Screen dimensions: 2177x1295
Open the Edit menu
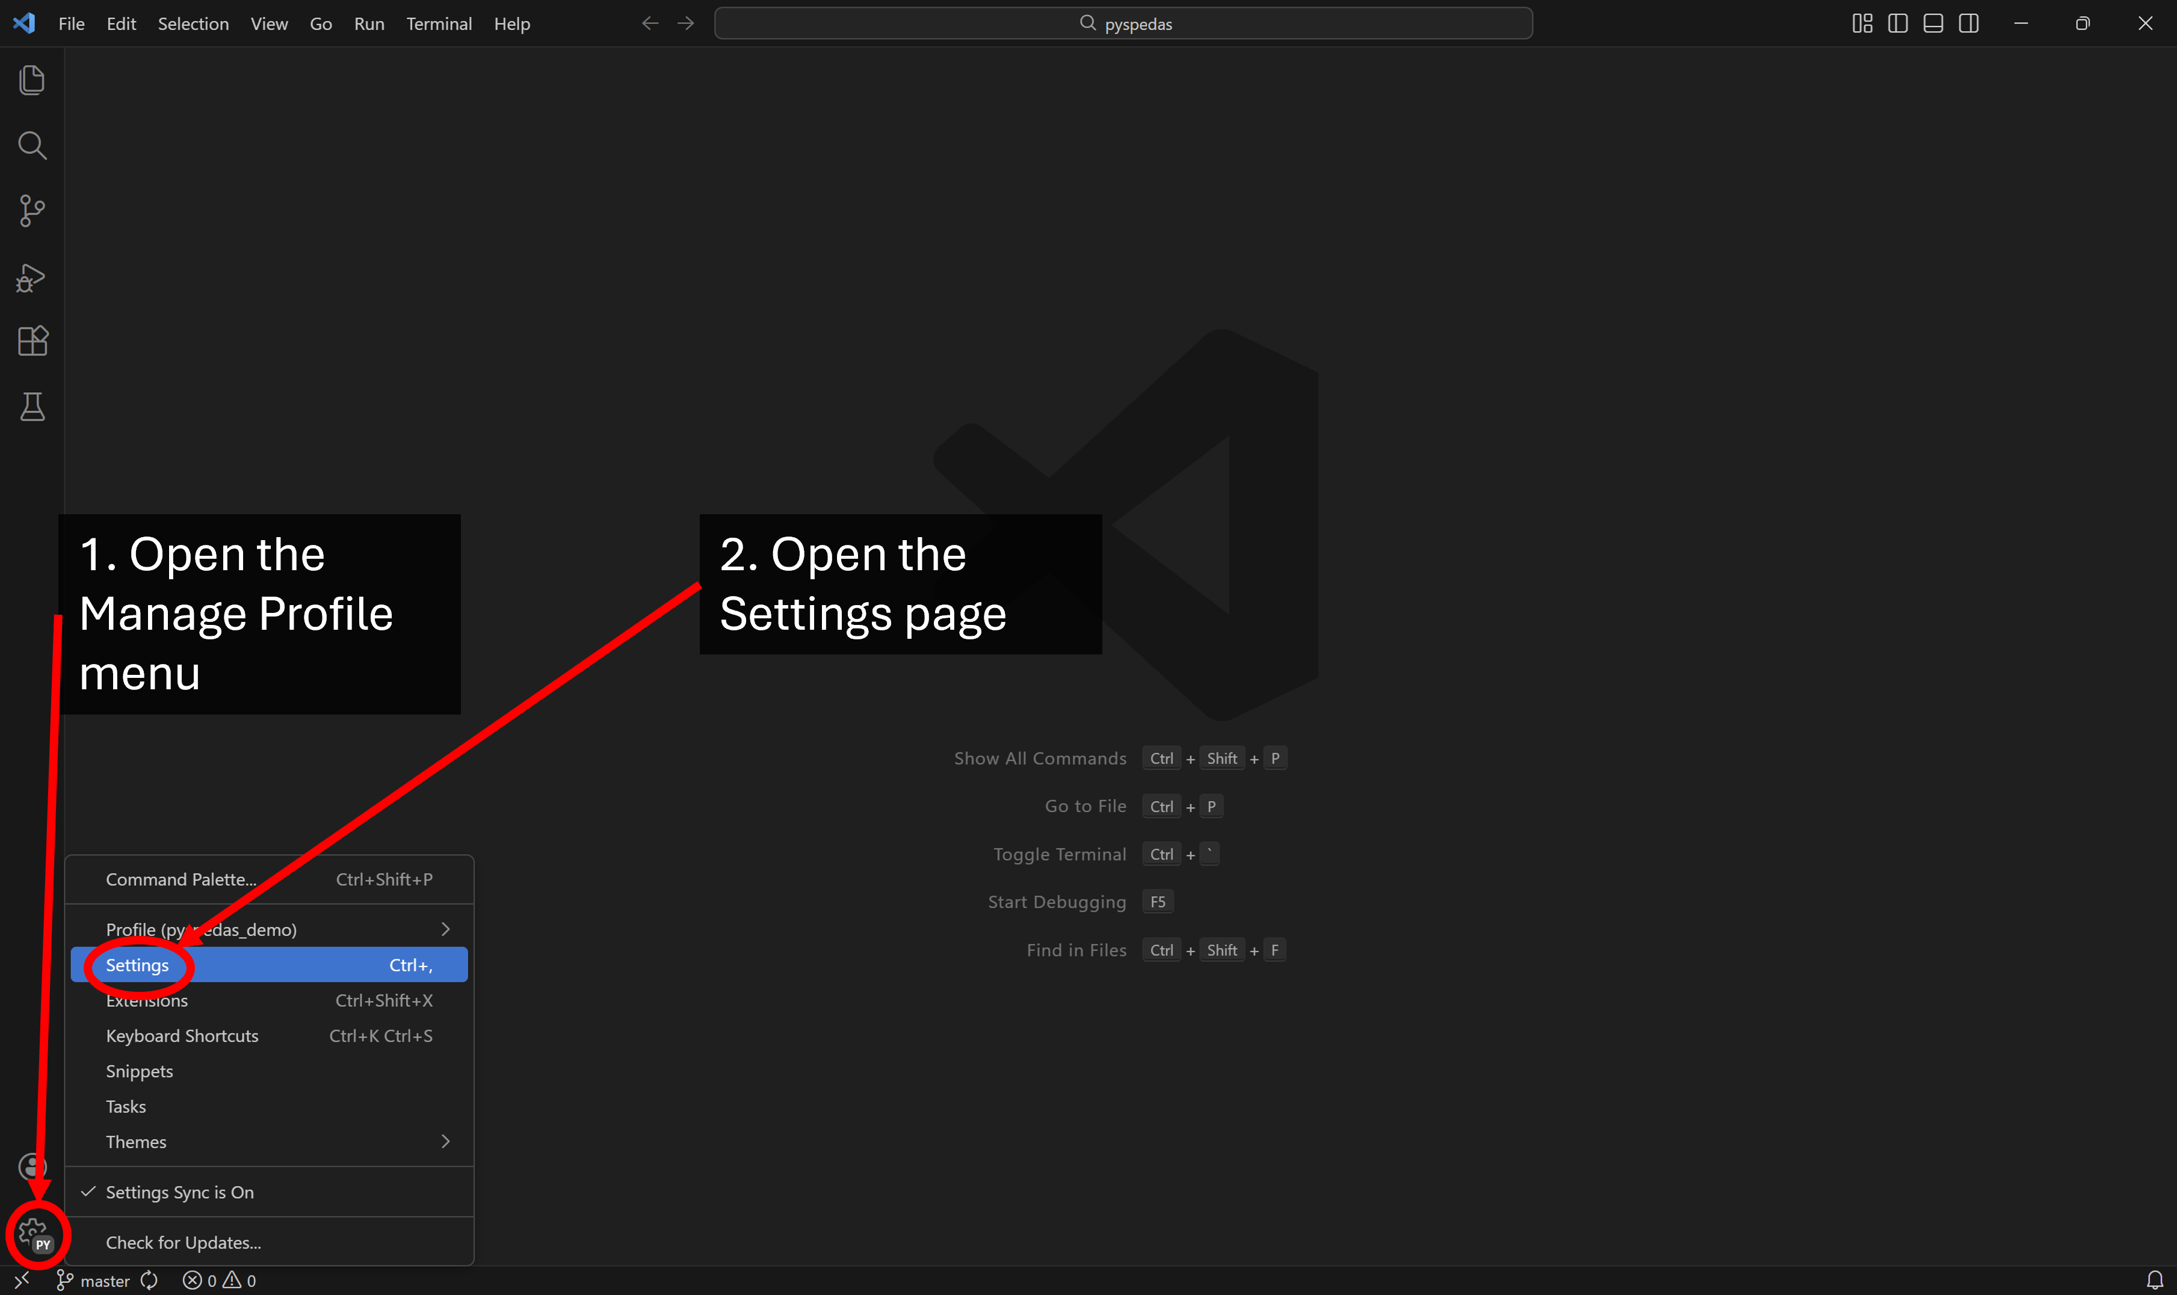point(122,23)
